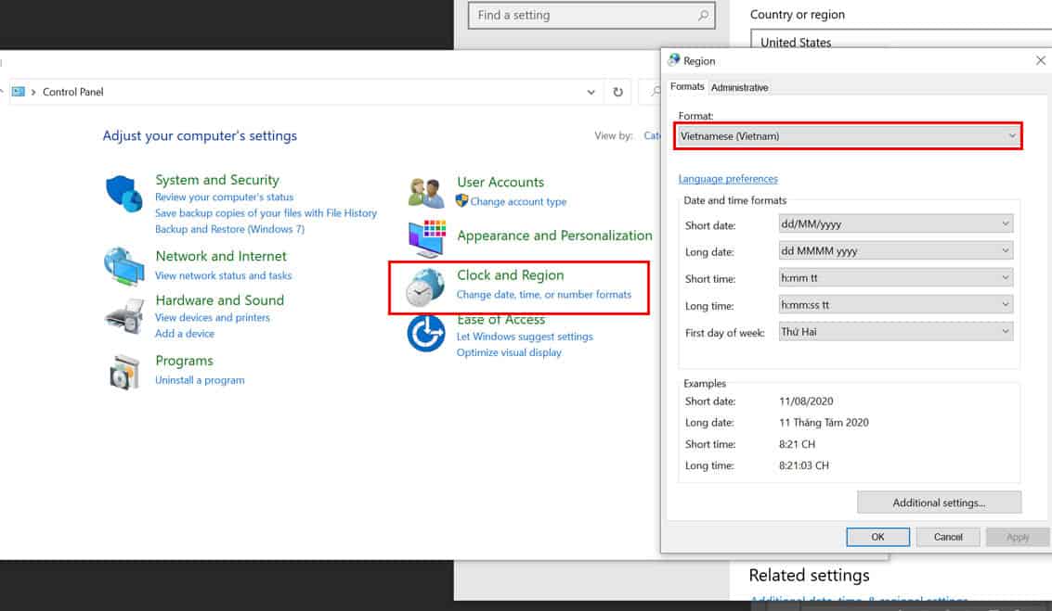Viewport: 1052px width, 611px height.
Task: Click the Clock and Region globe icon
Action: 424,286
